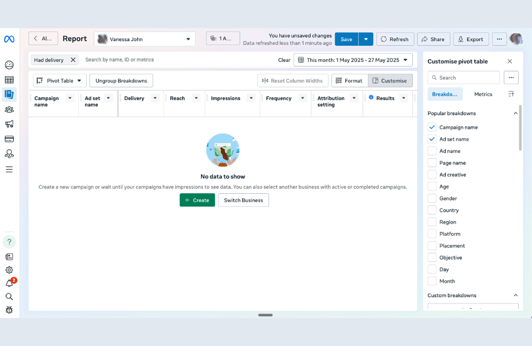Click the Meta logo icon
Image resolution: width=532 pixels, height=346 pixels.
tap(9, 39)
